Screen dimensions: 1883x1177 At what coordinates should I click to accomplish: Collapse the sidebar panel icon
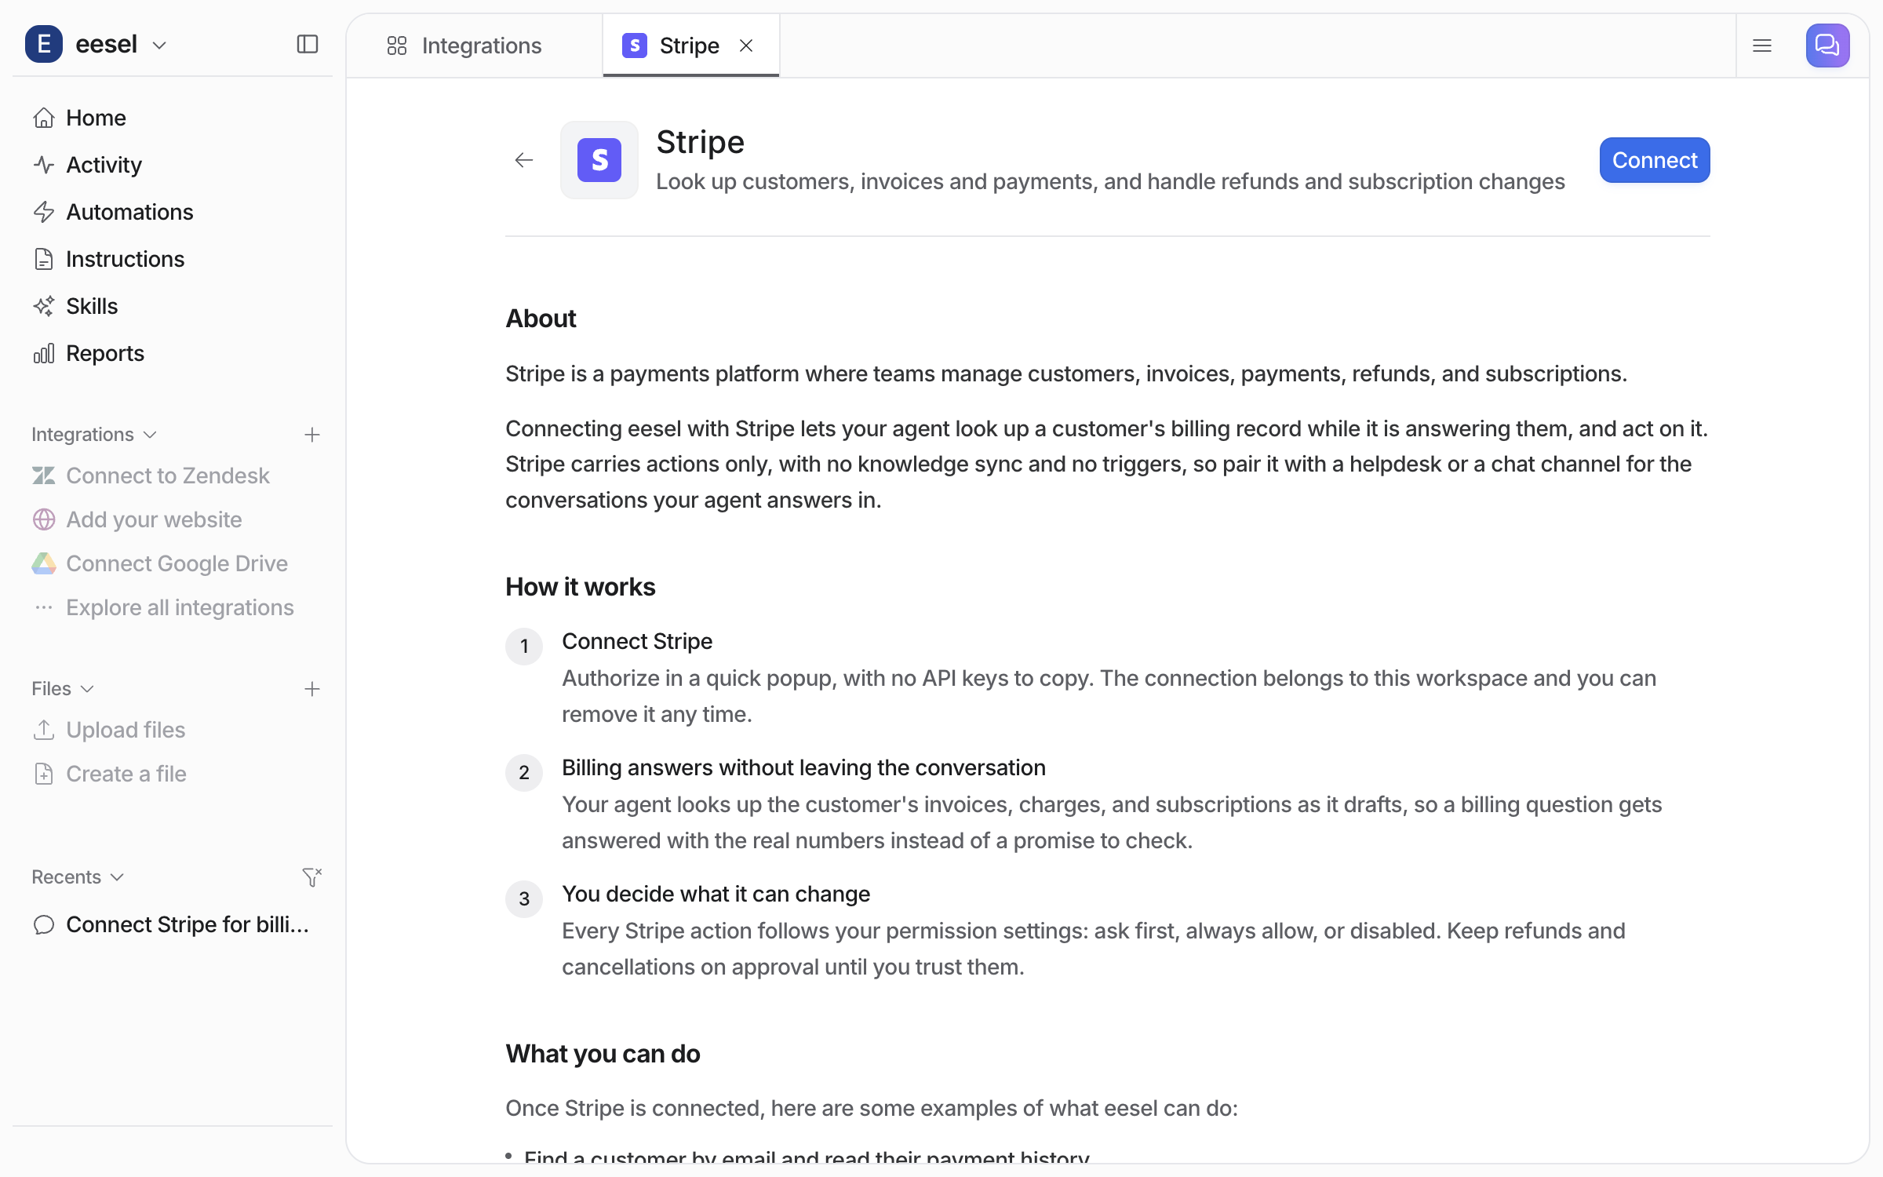coord(308,44)
